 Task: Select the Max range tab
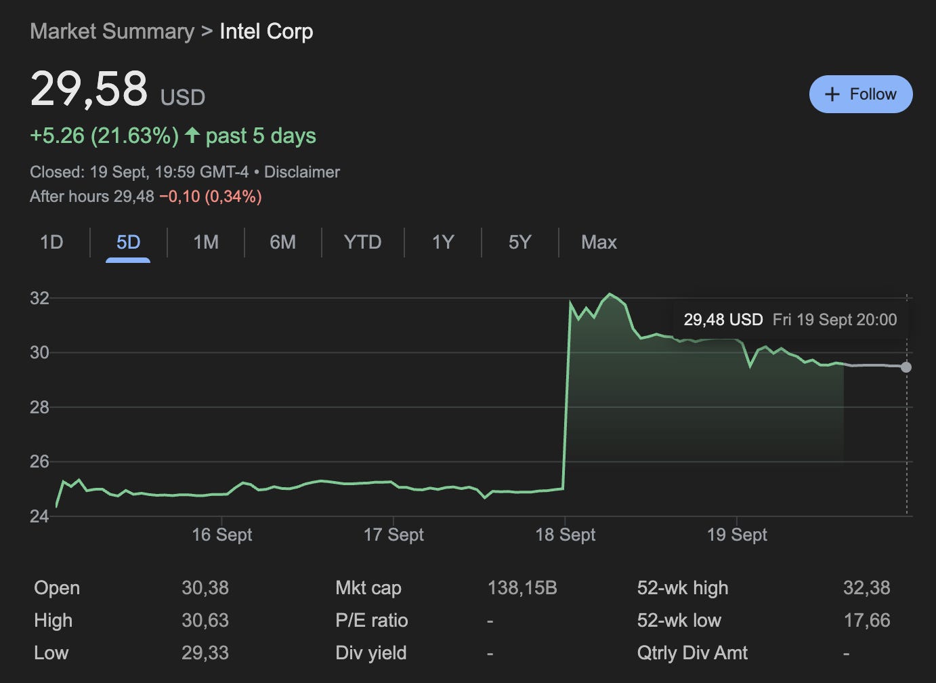599,242
